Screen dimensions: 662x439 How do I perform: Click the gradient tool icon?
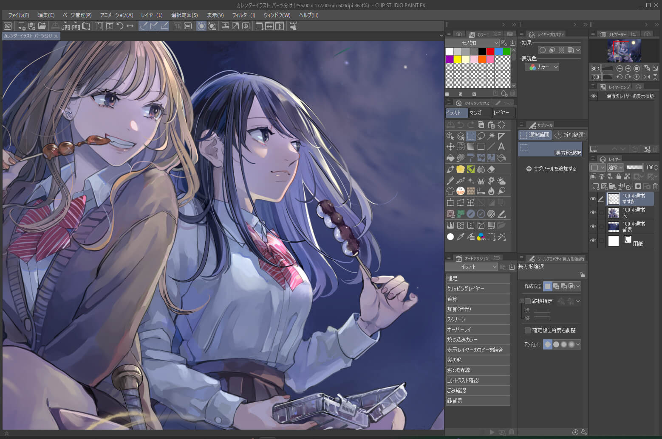tap(471, 147)
